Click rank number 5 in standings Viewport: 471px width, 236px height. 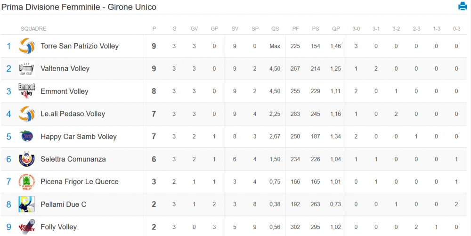8,137
